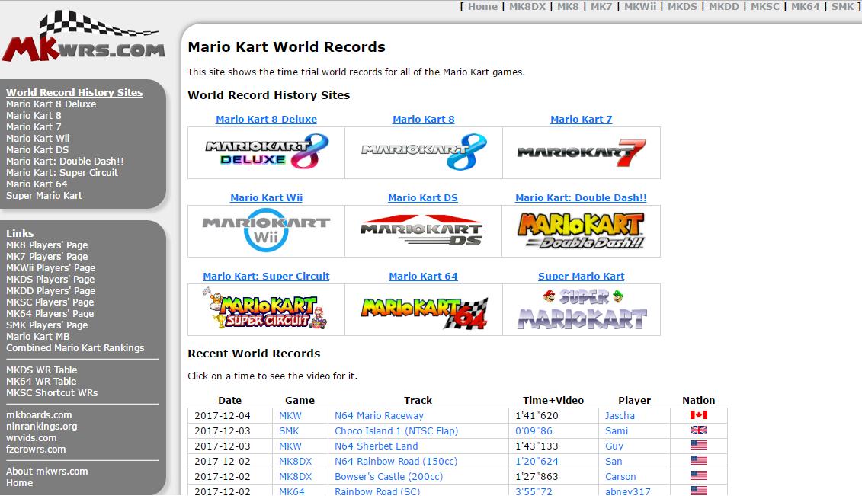The width and height of the screenshot is (862, 496).
Task: Open the Mario Kart Super Circuit logo image
Action: point(265,309)
